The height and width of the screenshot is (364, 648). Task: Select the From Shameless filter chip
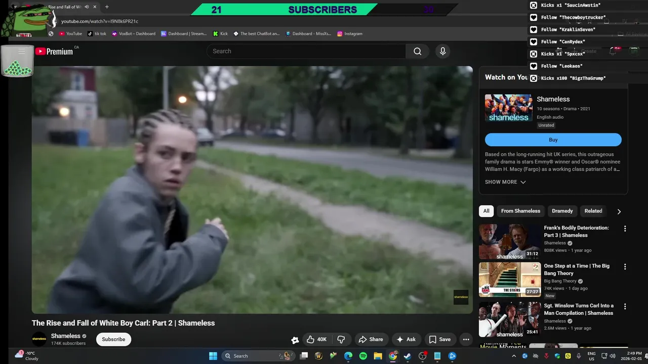click(x=520, y=211)
